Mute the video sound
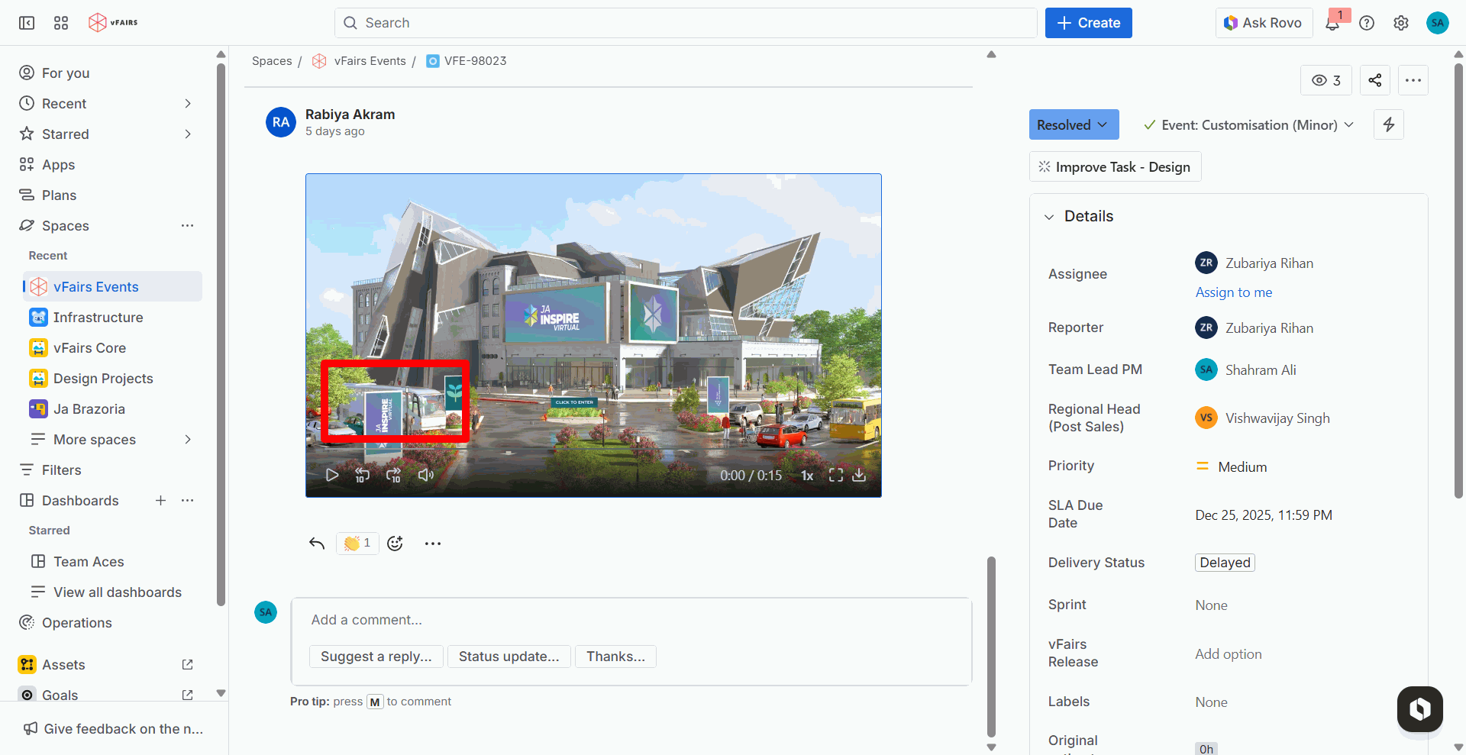 click(425, 475)
